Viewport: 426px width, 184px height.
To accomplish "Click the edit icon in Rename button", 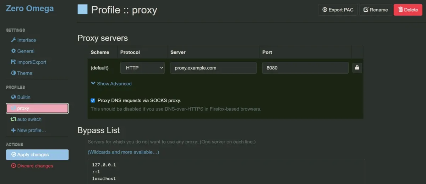I will pyautogui.click(x=366, y=10).
